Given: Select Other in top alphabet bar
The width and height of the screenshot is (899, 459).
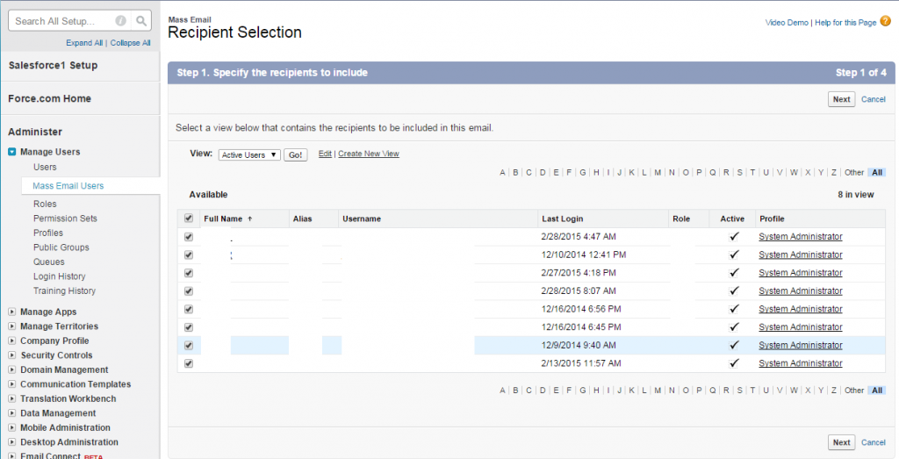Looking at the screenshot, I should [853, 173].
